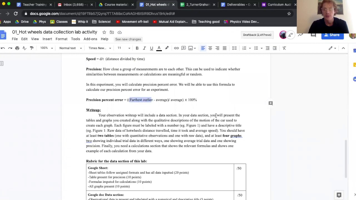Click the Clear formatting icon

point(284,48)
